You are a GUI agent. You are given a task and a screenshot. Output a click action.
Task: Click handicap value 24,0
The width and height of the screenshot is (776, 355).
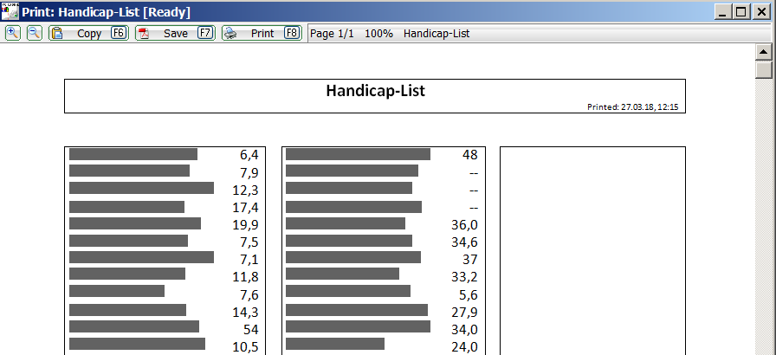(465, 346)
